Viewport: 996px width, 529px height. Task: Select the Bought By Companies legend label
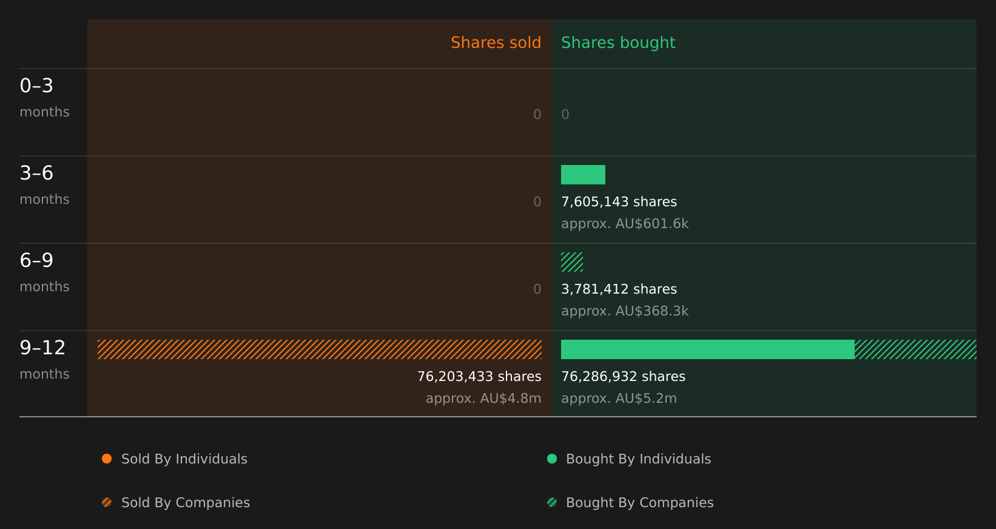(x=639, y=503)
